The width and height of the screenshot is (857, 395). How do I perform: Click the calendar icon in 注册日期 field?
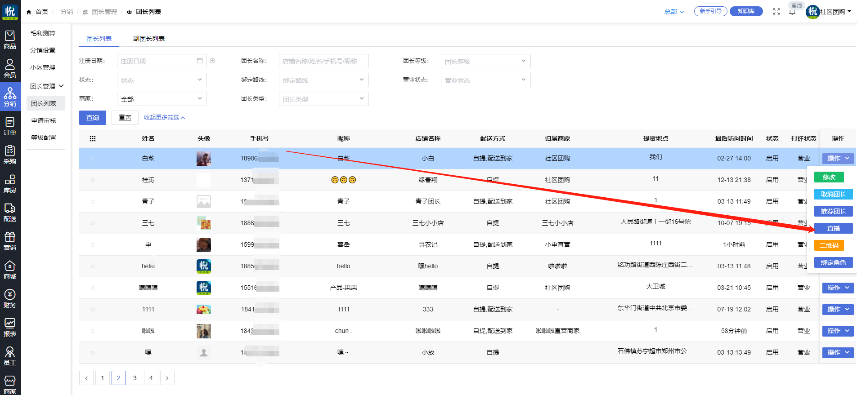click(200, 61)
